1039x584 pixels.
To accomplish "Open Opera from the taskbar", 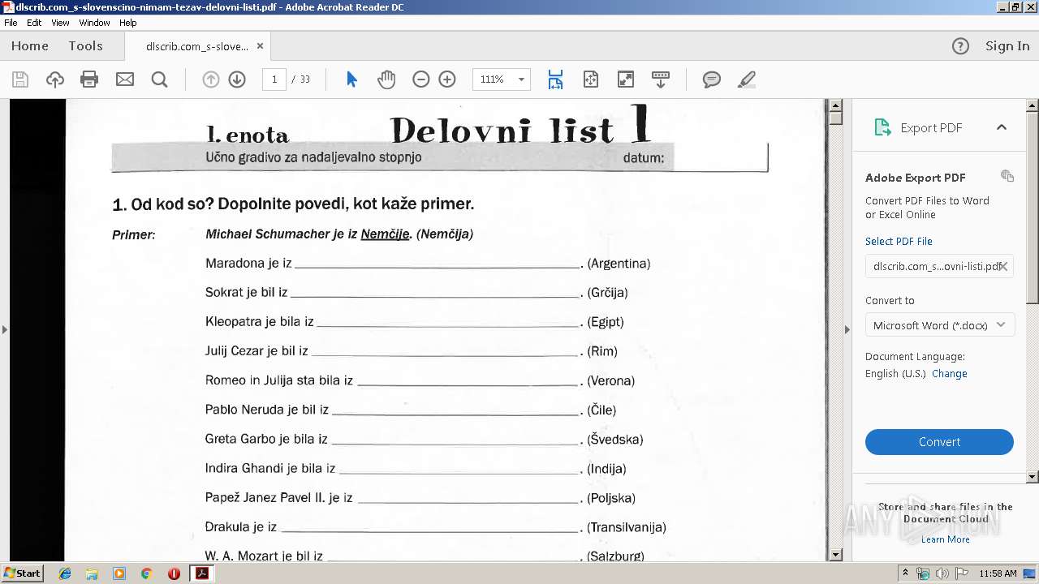I will tap(174, 573).
